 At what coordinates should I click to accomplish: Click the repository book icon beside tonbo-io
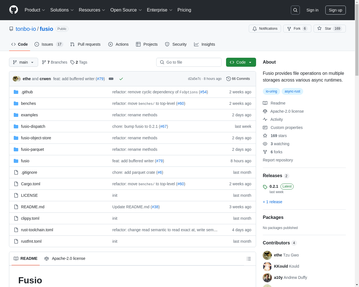pyautogui.click(x=11, y=29)
